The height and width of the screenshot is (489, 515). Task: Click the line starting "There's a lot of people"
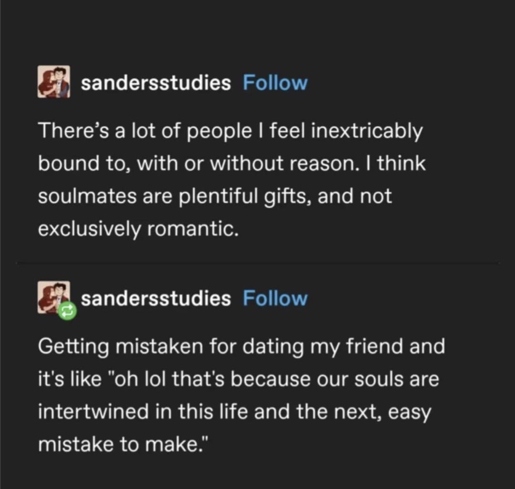click(230, 131)
